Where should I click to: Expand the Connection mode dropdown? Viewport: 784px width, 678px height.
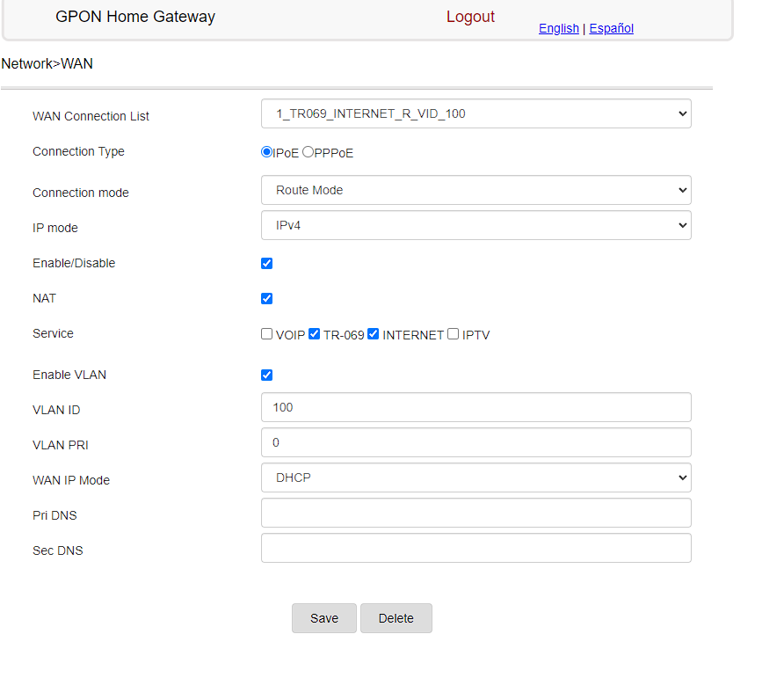[x=475, y=190]
